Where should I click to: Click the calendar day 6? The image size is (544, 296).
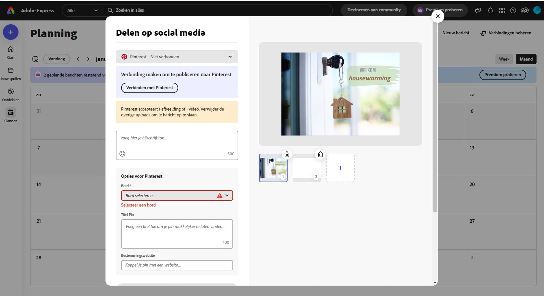(x=472, y=111)
